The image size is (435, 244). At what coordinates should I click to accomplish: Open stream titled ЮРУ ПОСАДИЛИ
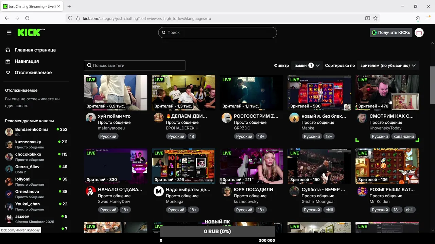254,189
